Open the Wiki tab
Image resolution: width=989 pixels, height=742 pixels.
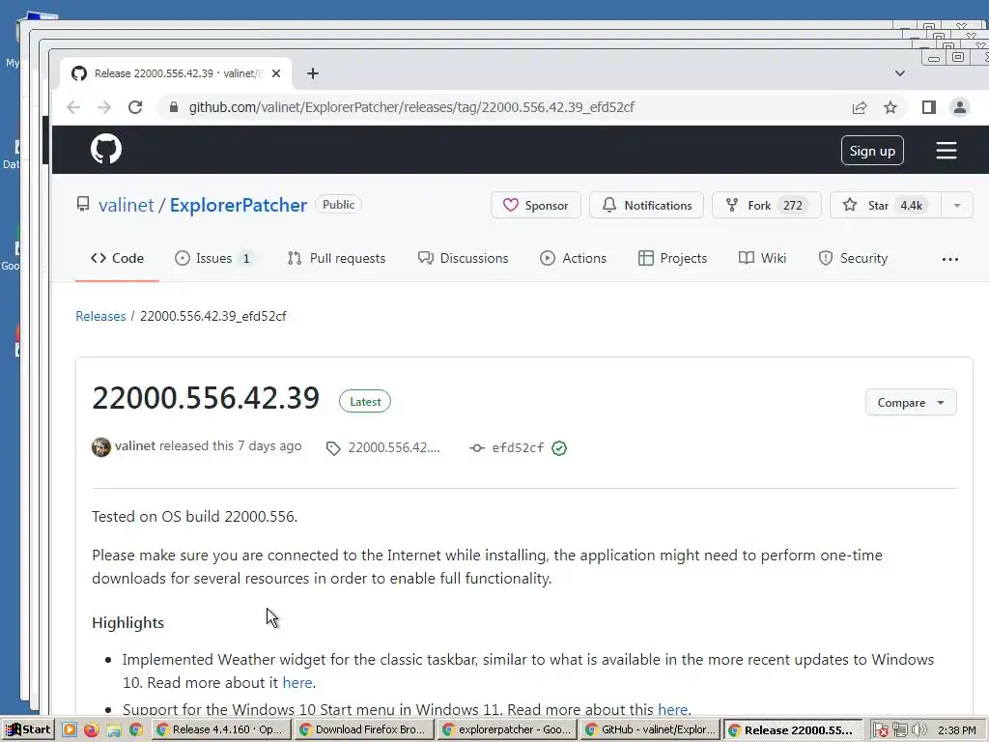point(762,258)
